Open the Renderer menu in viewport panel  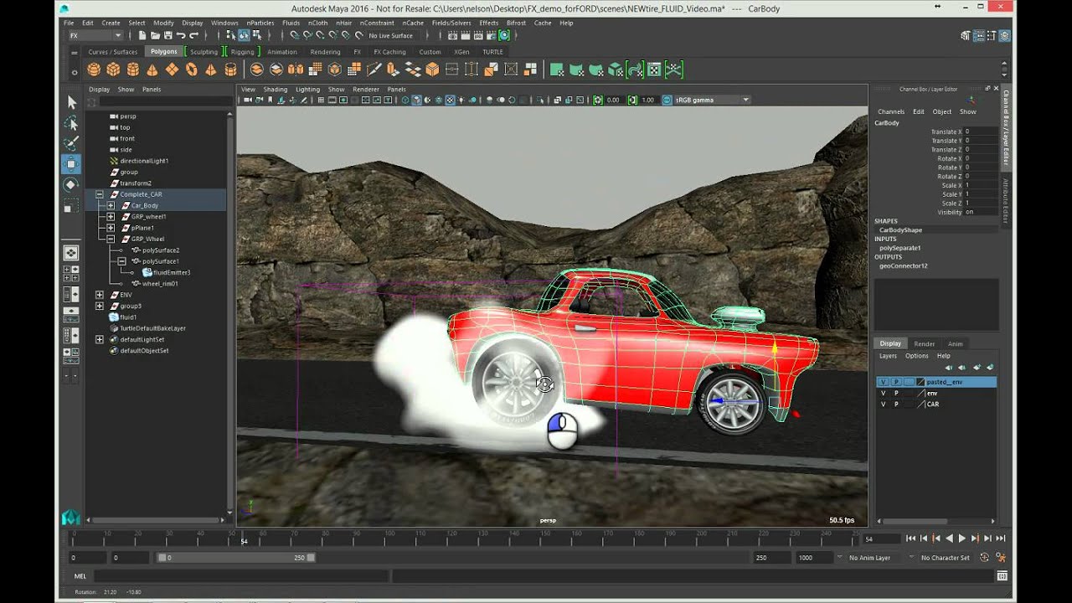tap(366, 89)
